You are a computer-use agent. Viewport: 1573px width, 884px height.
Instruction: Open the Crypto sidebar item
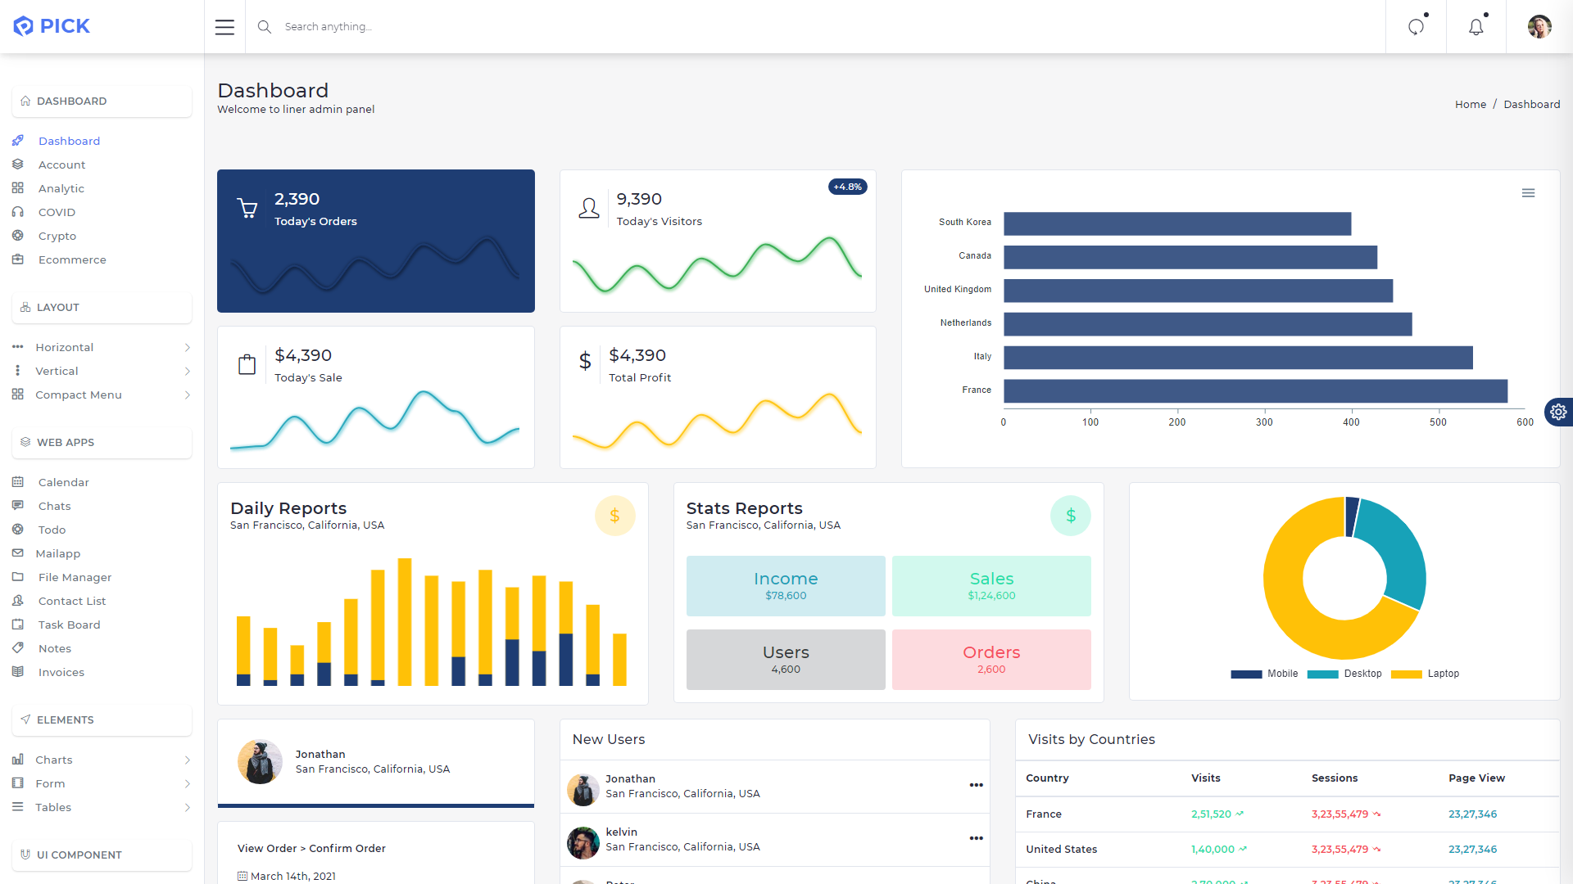[x=57, y=236]
